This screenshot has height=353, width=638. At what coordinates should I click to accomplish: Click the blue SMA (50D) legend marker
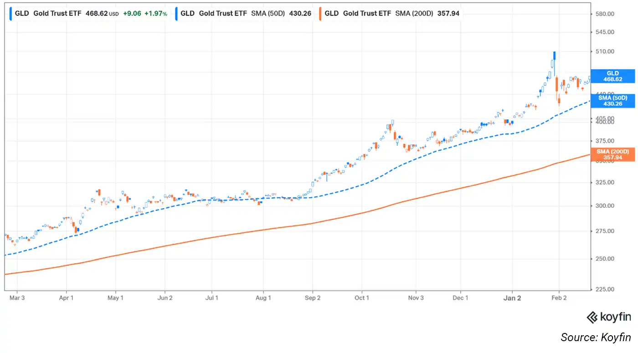pyautogui.click(x=176, y=14)
